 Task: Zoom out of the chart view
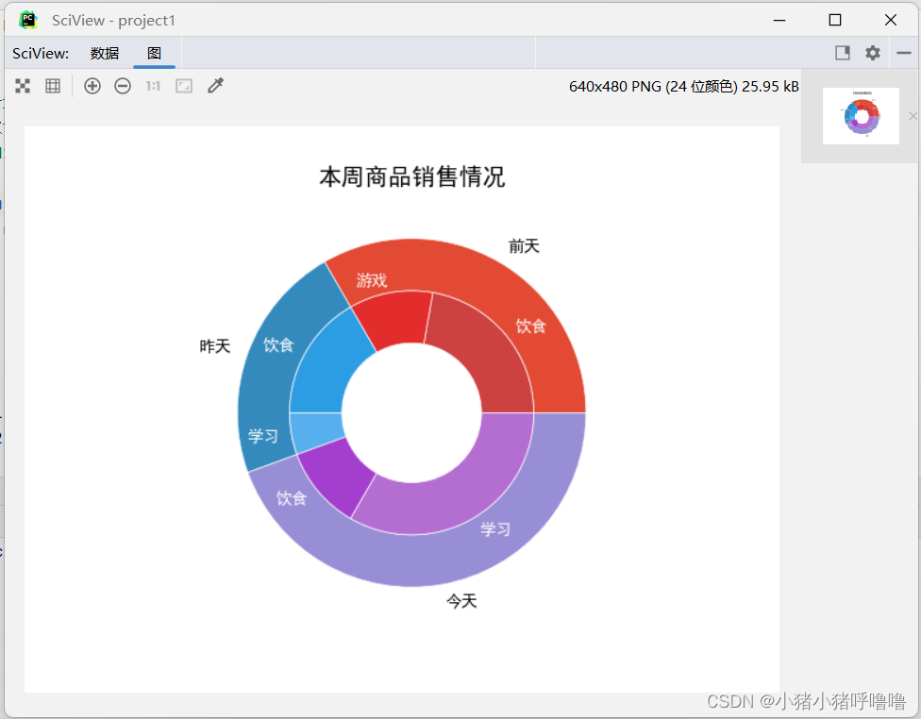(123, 86)
